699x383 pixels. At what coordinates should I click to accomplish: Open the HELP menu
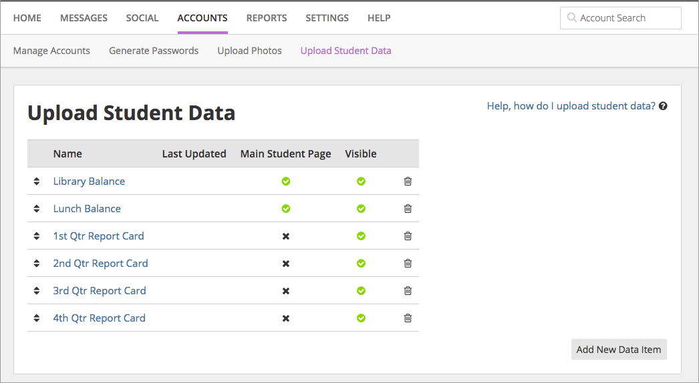pos(379,18)
